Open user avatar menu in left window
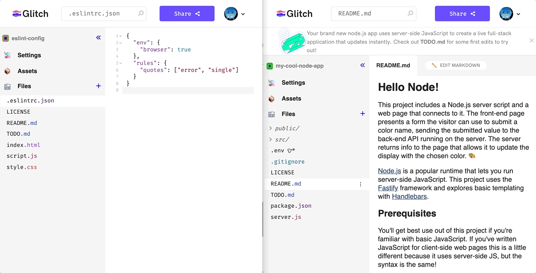The image size is (536, 273). 231,14
